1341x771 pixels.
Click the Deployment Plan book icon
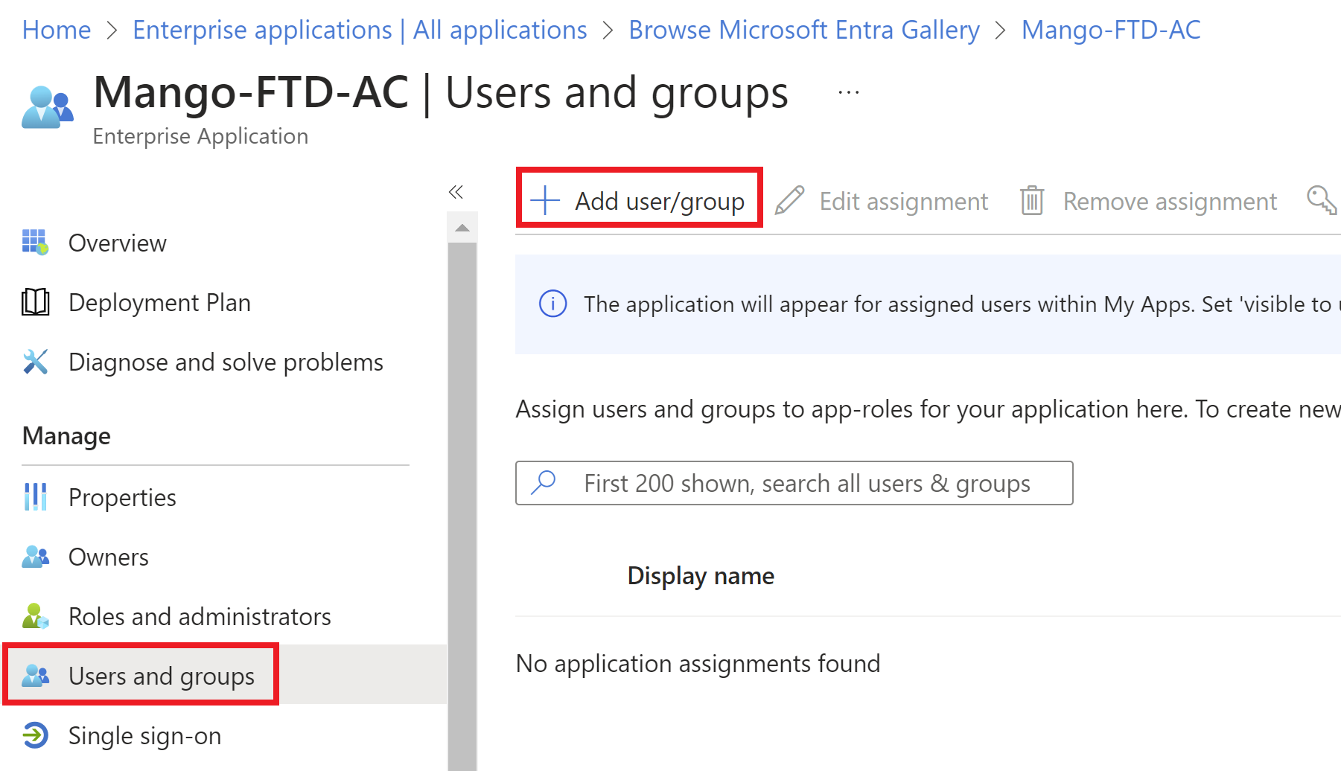[x=35, y=302]
